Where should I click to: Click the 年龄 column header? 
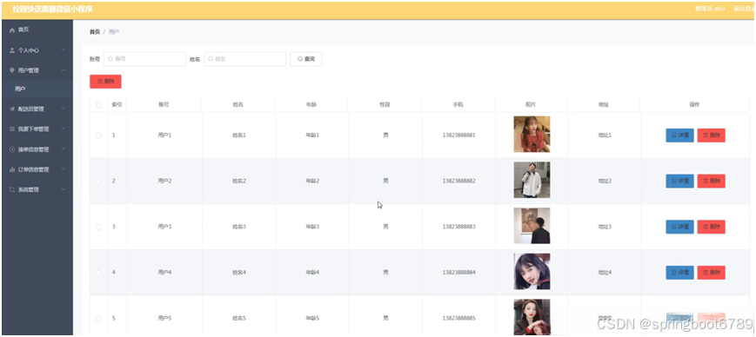pos(311,104)
